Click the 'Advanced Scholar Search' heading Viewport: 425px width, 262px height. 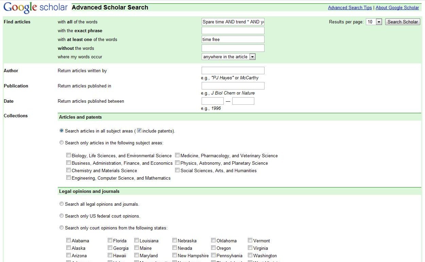pyautogui.click(x=110, y=7)
